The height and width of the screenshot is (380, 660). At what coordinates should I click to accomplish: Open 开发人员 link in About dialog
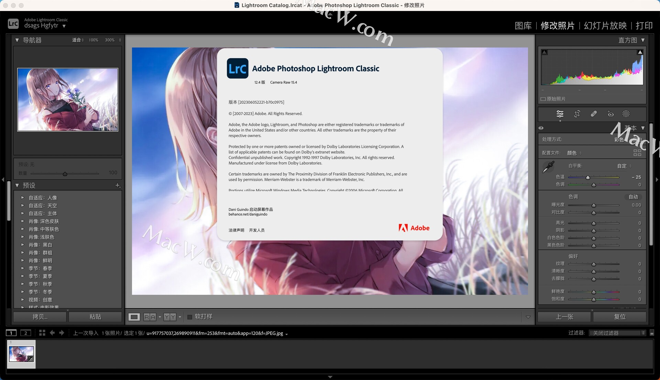tap(257, 230)
